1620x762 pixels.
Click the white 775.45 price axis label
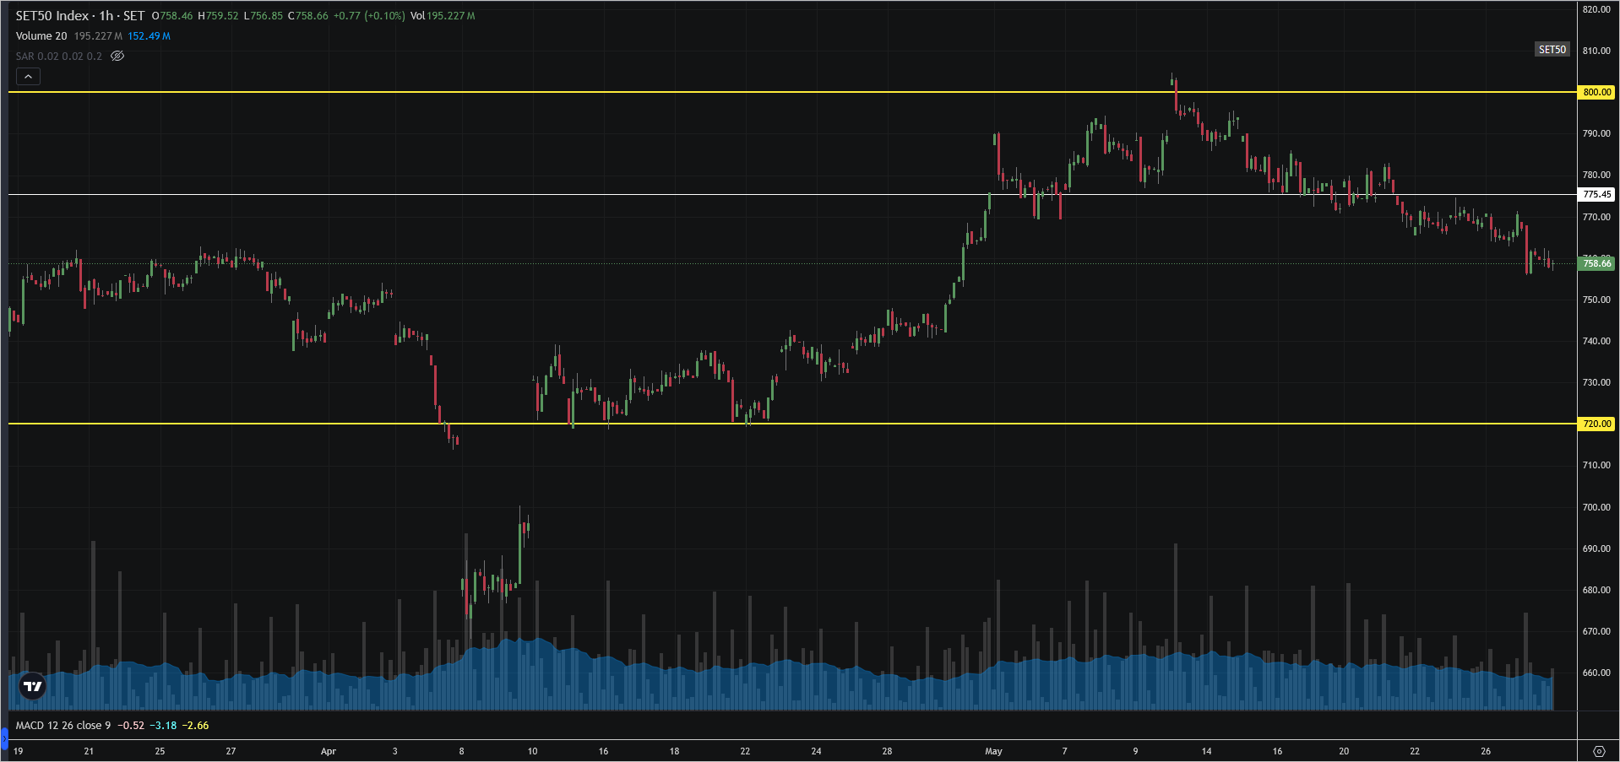(1596, 194)
